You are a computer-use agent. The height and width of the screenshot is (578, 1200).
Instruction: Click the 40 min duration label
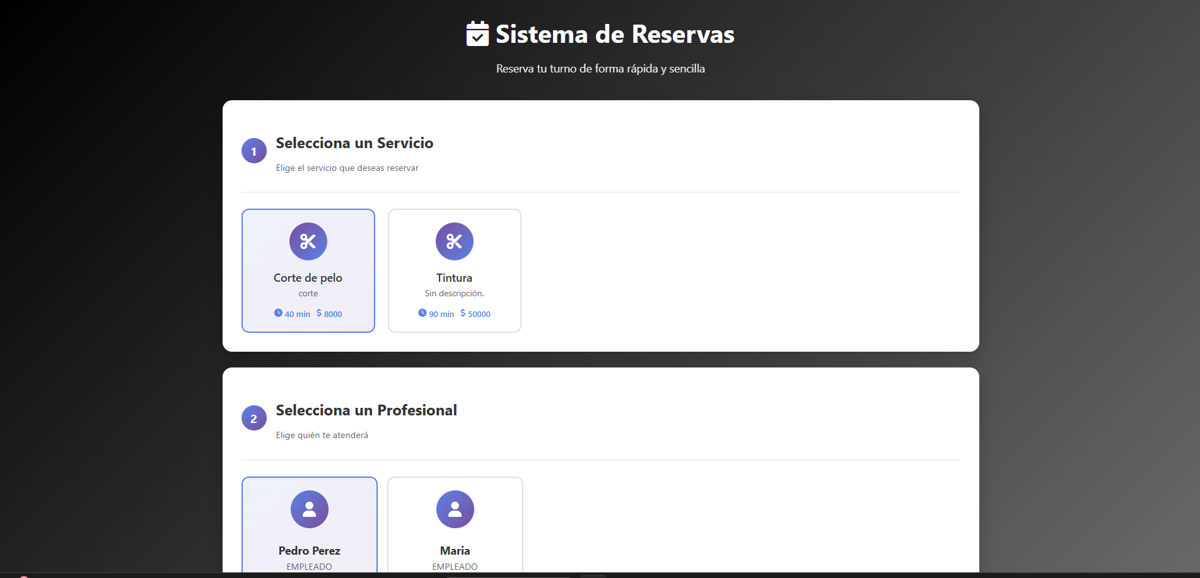[297, 313]
